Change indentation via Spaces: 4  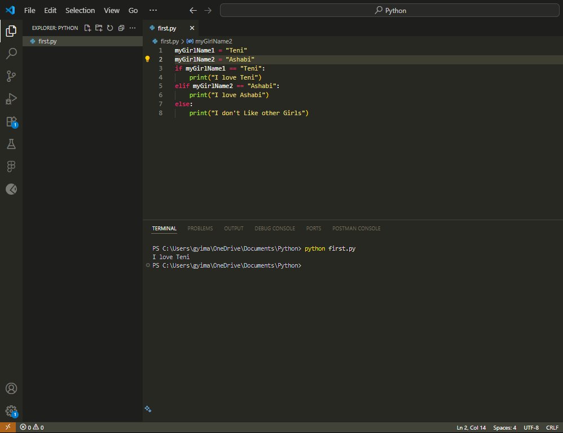[504, 427]
